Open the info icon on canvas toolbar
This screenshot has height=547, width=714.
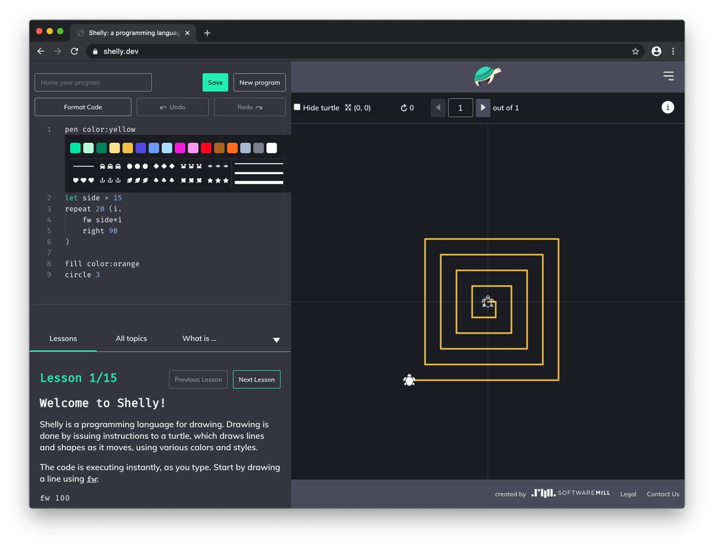pos(668,108)
